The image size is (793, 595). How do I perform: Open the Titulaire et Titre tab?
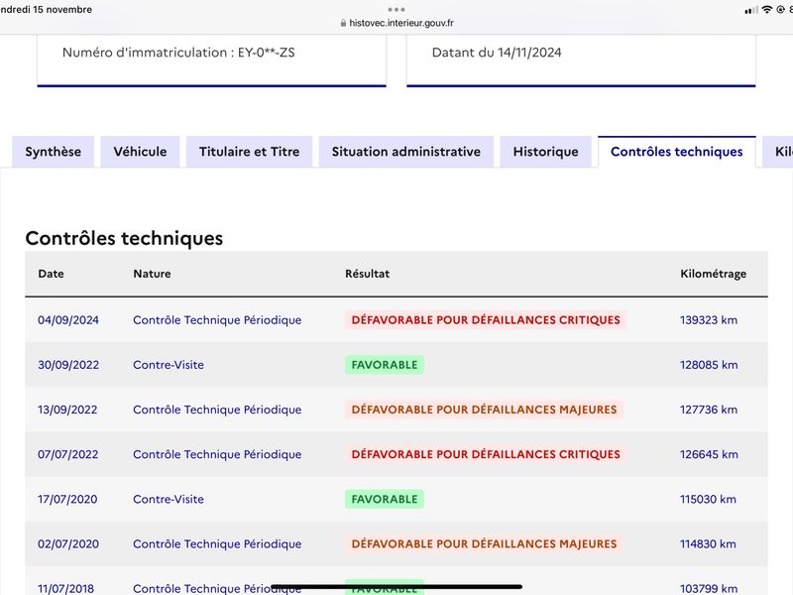(x=250, y=152)
